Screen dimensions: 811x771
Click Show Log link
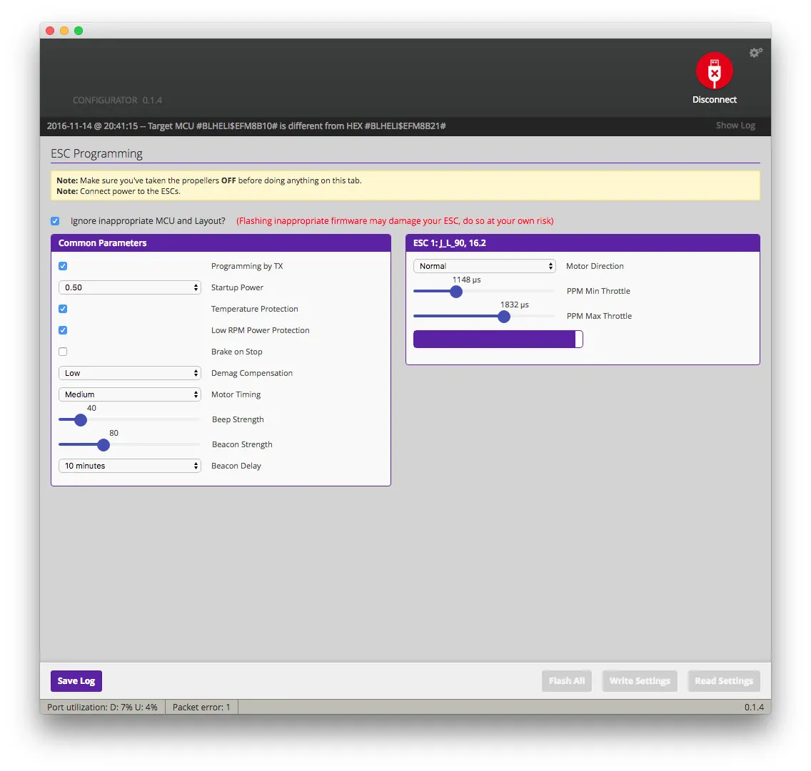click(735, 126)
